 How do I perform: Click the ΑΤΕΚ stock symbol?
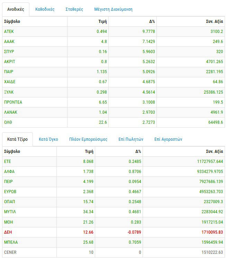[9, 32]
